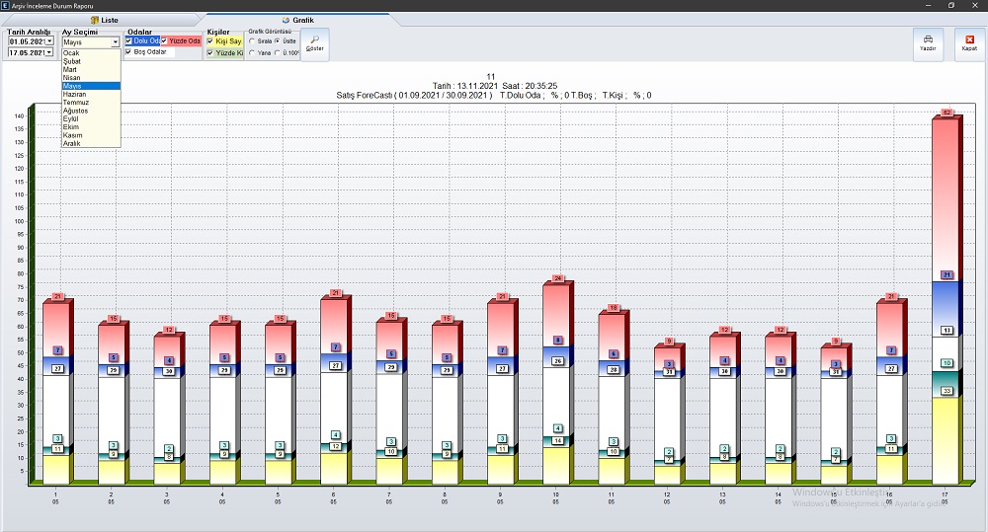The height and width of the screenshot is (532, 988).
Task: Switch to the Grafik tab
Action: tap(298, 20)
